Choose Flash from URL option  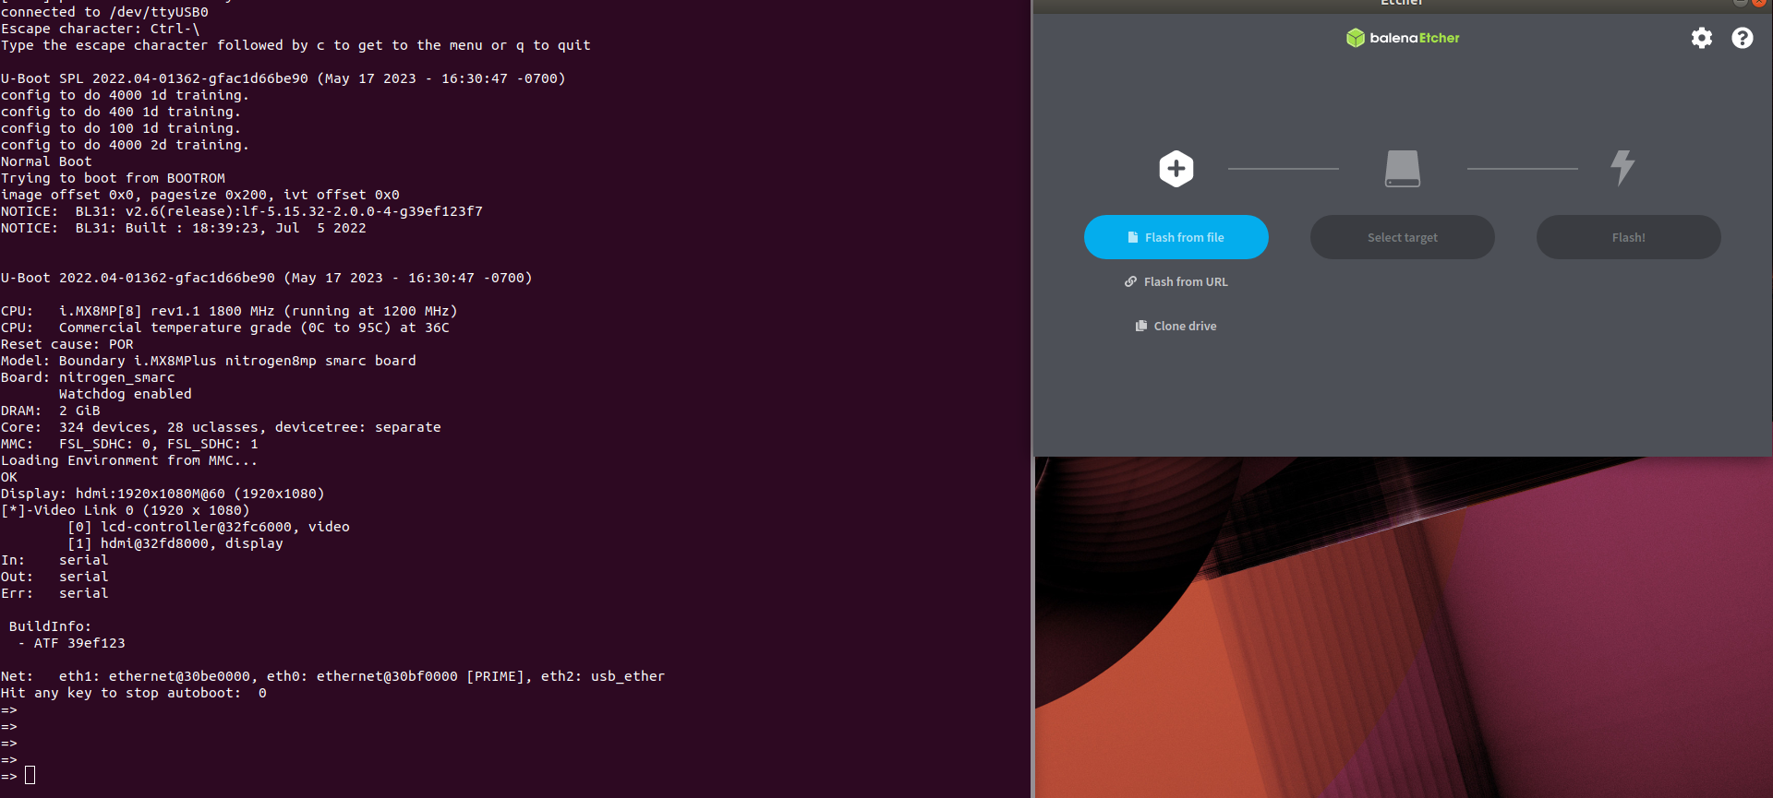coord(1176,281)
